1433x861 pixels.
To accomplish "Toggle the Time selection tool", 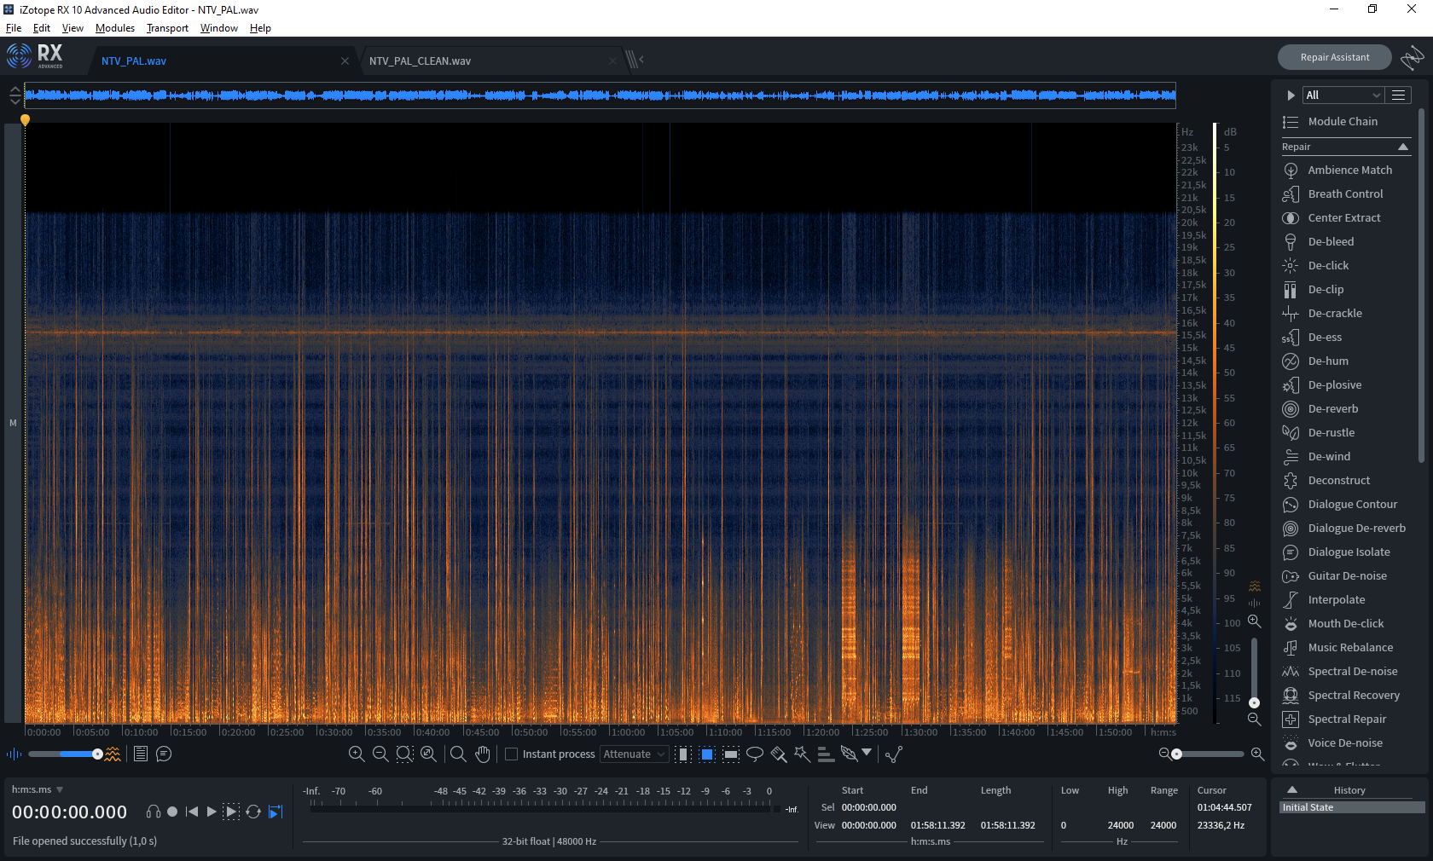I will tap(683, 754).
